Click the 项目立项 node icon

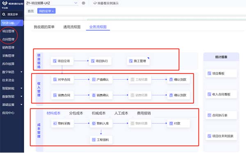pos(55,61)
